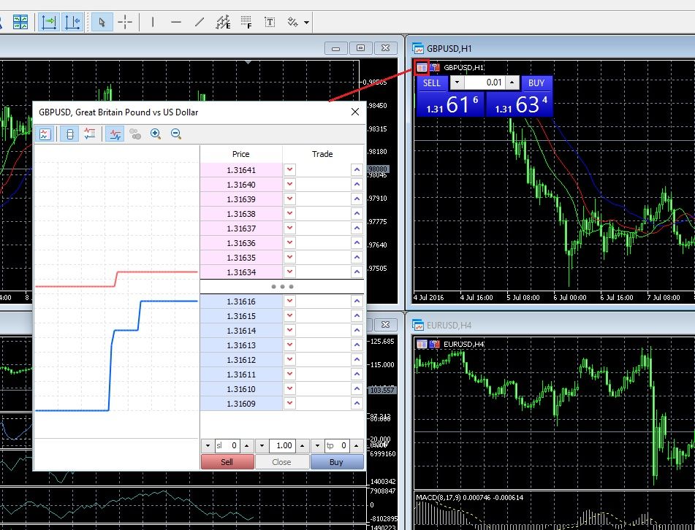Select price cell 1.31640
The image size is (695, 530).
pyautogui.click(x=241, y=185)
